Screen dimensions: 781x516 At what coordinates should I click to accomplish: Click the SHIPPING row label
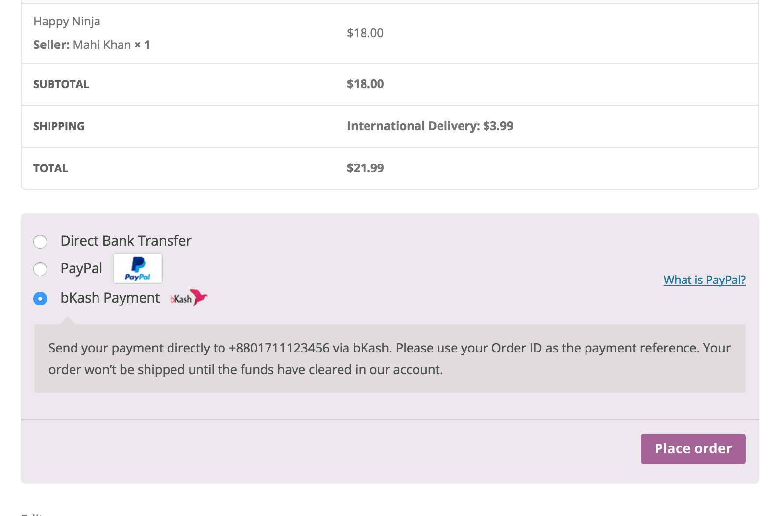[x=59, y=126]
